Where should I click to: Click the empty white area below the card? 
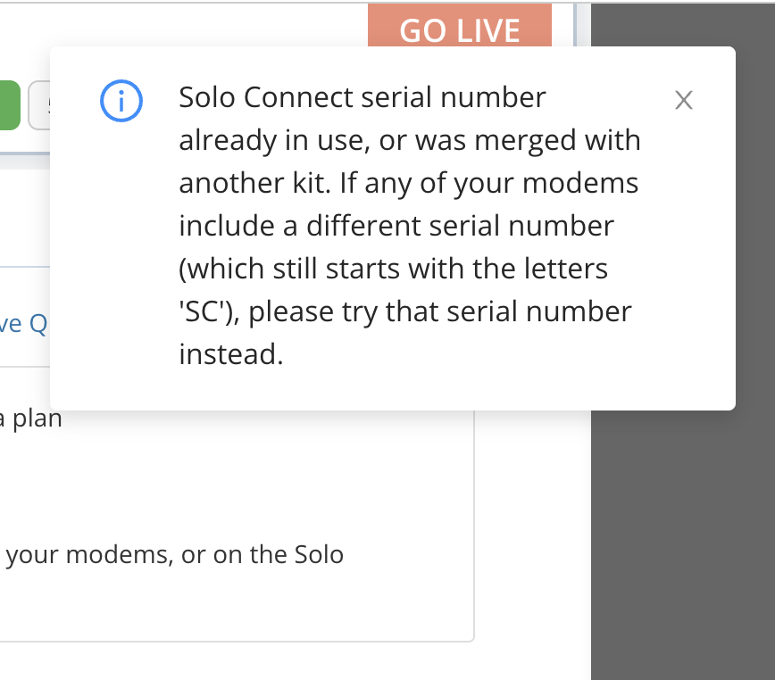tap(268, 662)
